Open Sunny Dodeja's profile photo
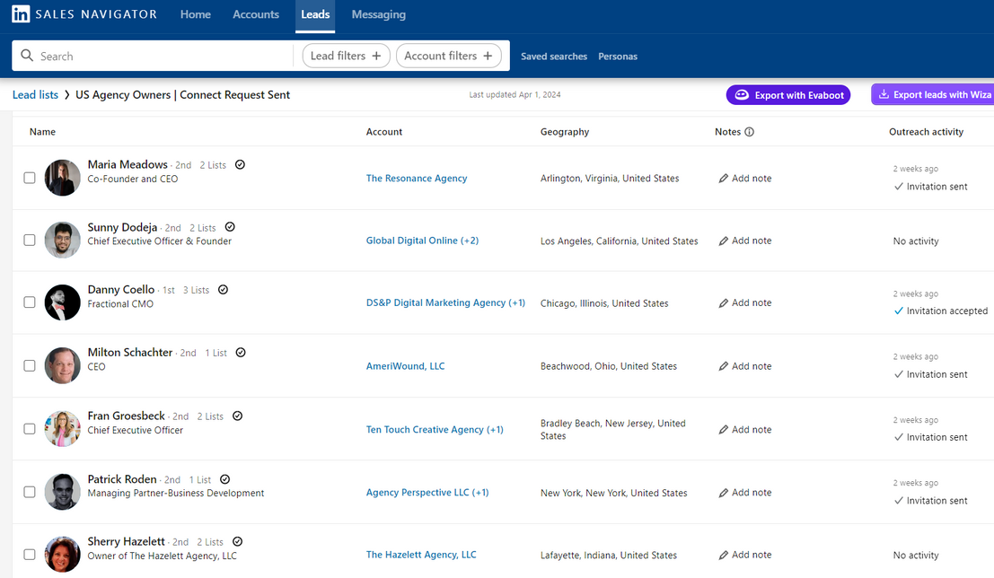The image size is (994, 578). click(63, 240)
